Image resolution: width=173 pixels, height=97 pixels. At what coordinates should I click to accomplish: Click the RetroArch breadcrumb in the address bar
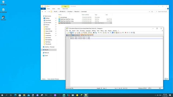[77, 12]
